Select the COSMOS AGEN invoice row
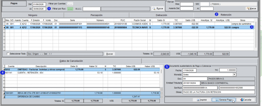The width and height of the screenshot is (262, 106). point(129,24)
